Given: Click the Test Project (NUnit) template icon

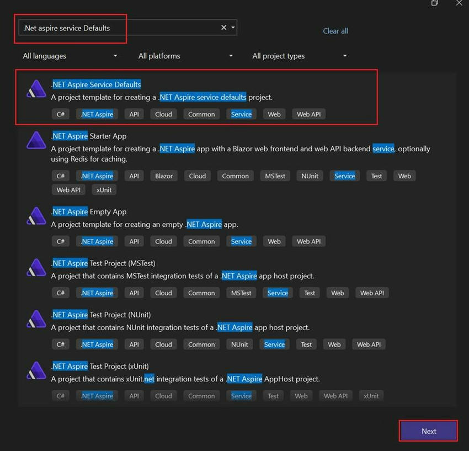Looking at the screenshot, I should coord(35,319).
